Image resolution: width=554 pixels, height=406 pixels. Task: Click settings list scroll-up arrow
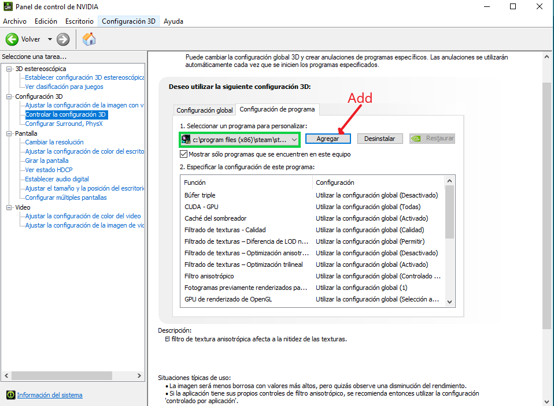pos(449,181)
